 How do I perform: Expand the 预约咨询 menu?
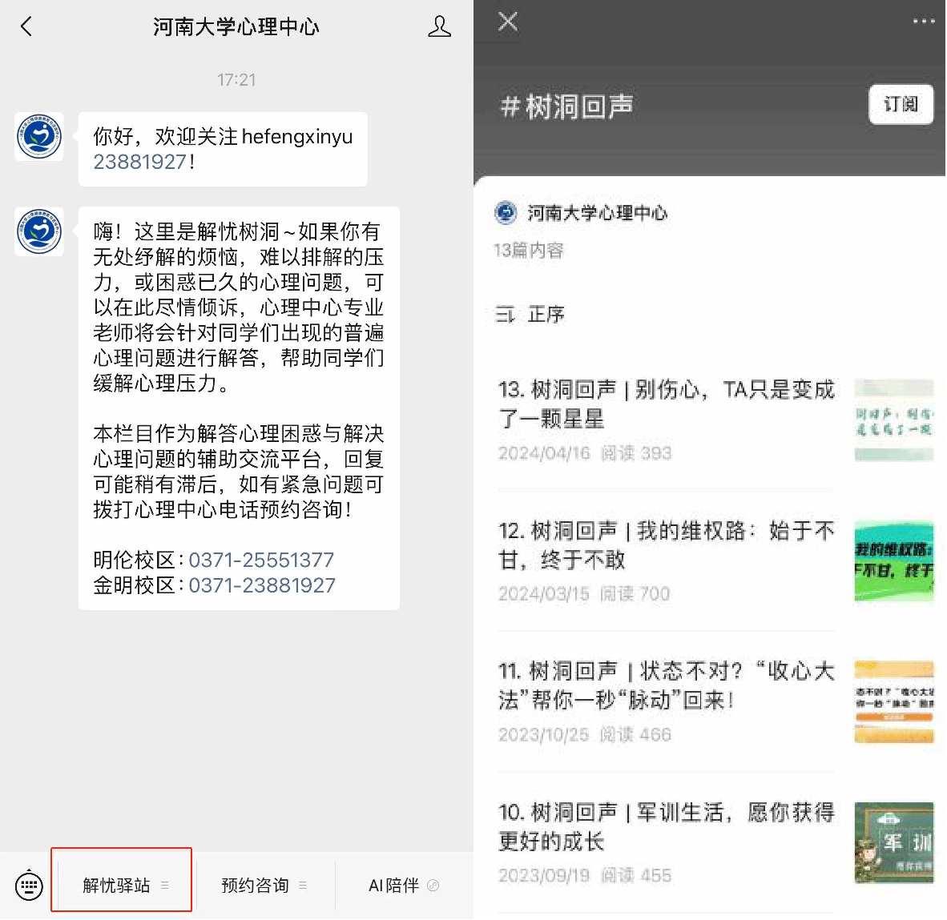click(x=264, y=885)
